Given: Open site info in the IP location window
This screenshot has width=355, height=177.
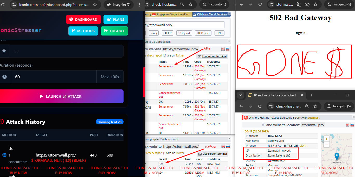Looking at the screenshot, I should 271,106.
